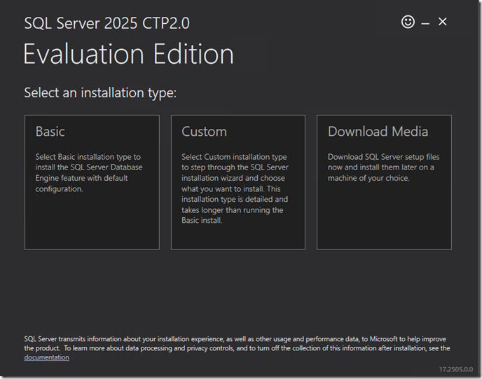Open the documentation link
The height and width of the screenshot is (379, 482).
(47, 357)
